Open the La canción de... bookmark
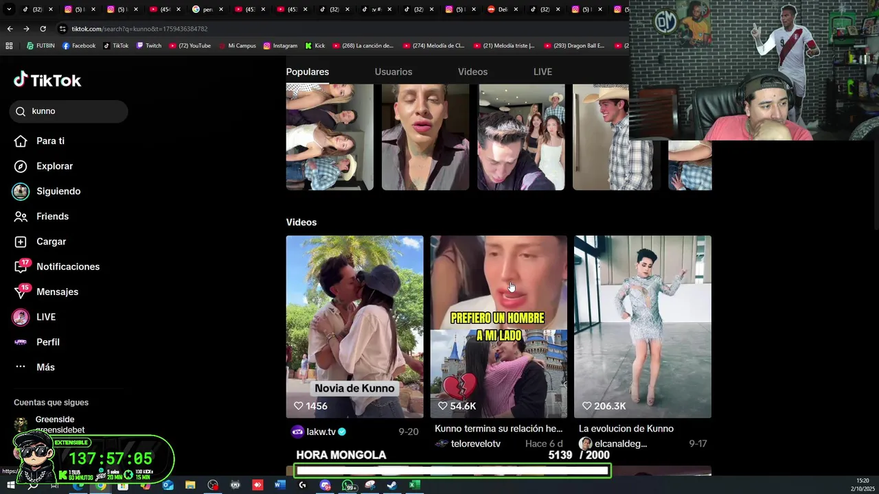Viewport: 879px width, 494px height. pos(363,46)
